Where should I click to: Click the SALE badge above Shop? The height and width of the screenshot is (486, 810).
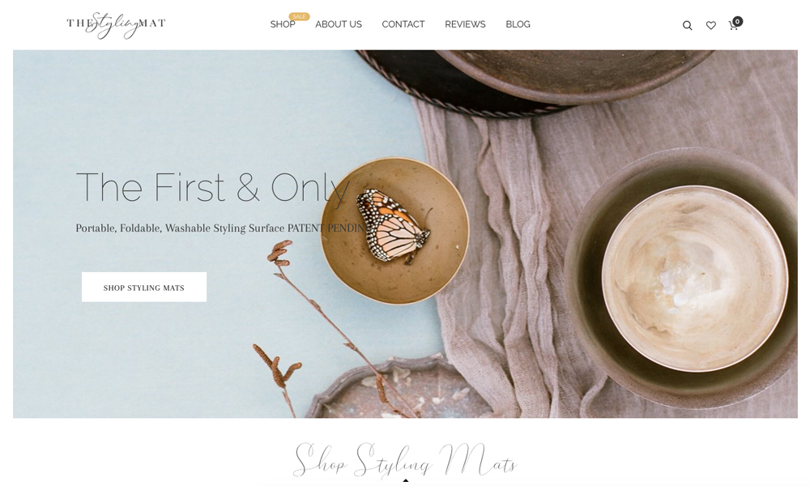click(x=299, y=16)
